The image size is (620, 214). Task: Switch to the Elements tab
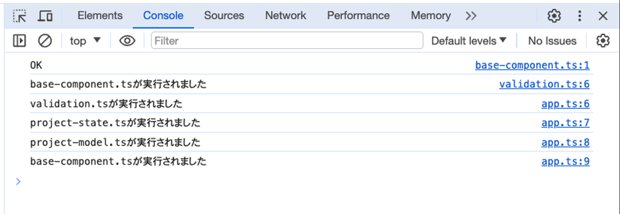100,16
